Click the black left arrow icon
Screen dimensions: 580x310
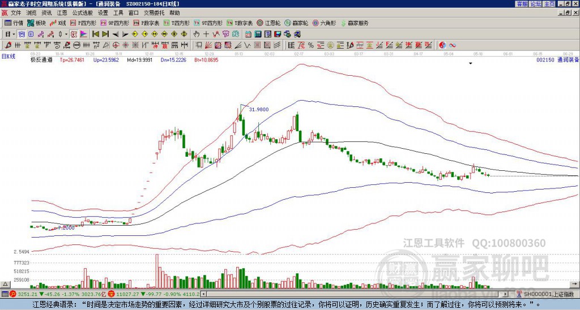(116, 35)
